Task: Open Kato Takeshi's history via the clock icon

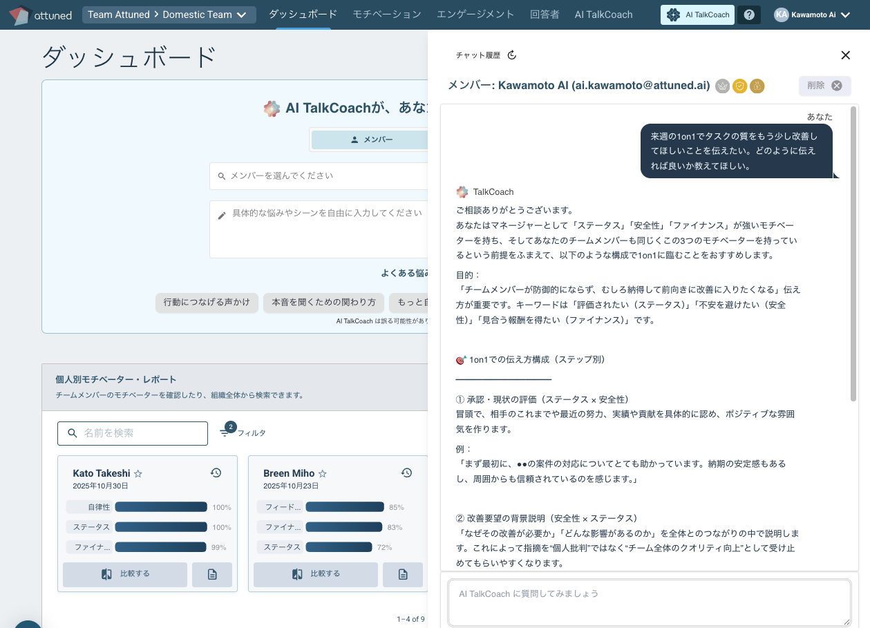Action: click(x=216, y=473)
